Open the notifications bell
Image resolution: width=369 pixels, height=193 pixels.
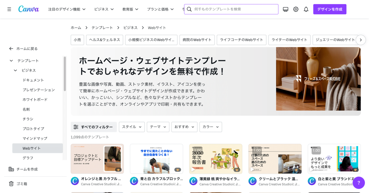[306, 9]
